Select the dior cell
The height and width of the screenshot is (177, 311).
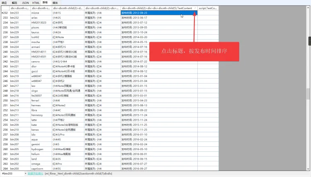[41, 67]
